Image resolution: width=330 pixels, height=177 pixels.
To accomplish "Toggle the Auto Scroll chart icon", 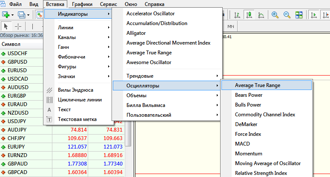I will click(314, 15).
